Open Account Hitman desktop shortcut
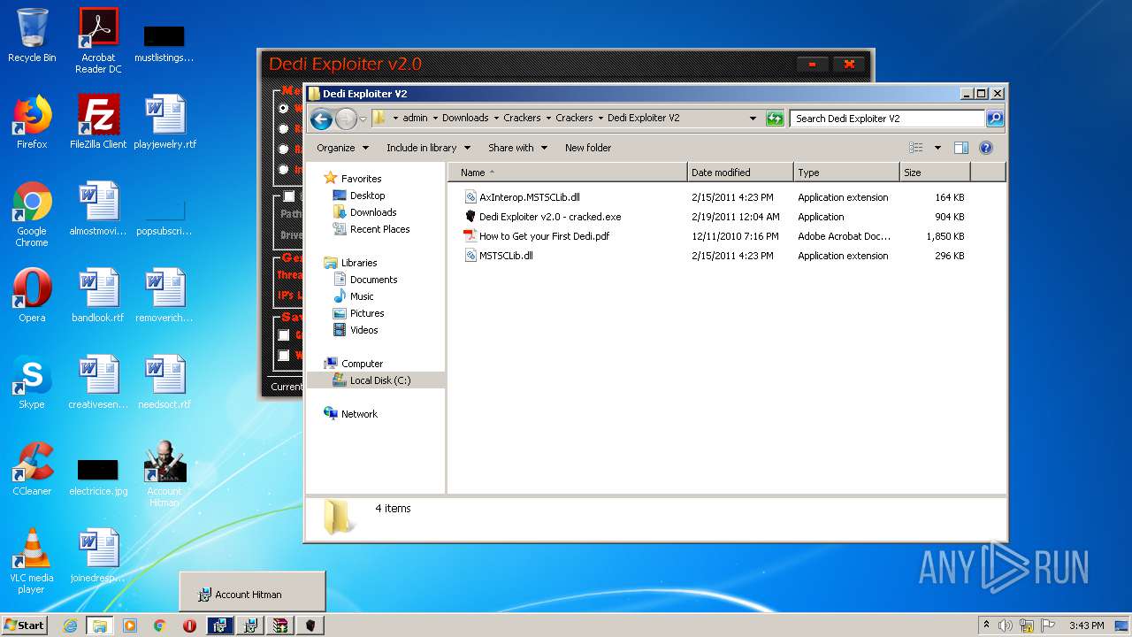1132x637 pixels. point(164,474)
